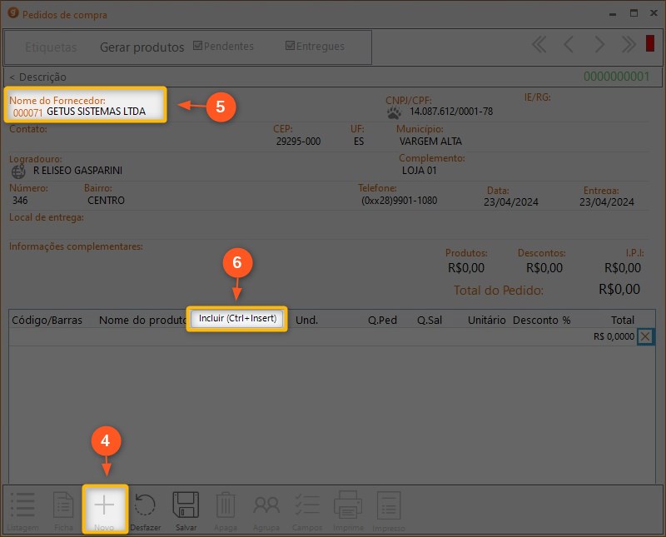The width and height of the screenshot is (666, 537).
Task: Click the red indicator next to navigation arrows
Action: [x=650, y=44]
